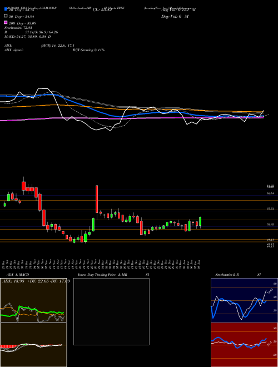The image size is (278, 367).
Task: Click the 'Avg Vol: 0.122 M' label
Action: (x=178, y=10)
